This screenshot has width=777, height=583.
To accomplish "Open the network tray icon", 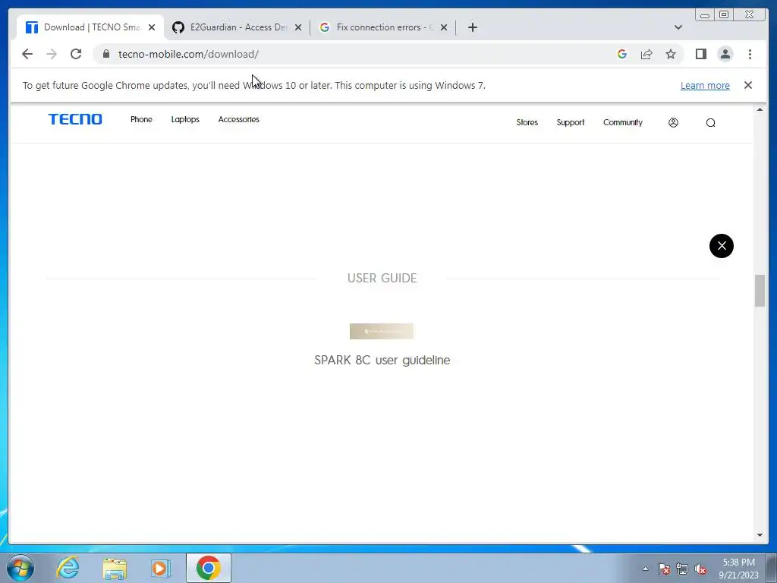I will pyautogui.click(x=682, y=569).
